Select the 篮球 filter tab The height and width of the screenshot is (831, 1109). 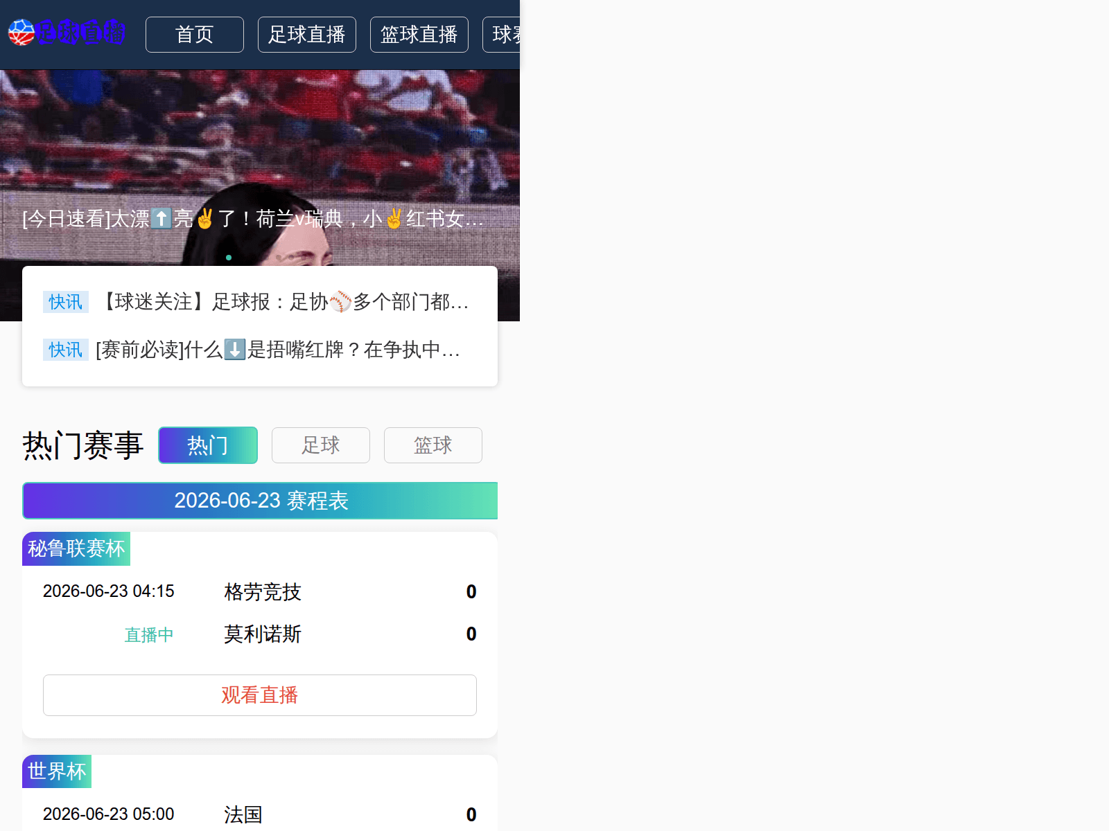pos(433,445)
